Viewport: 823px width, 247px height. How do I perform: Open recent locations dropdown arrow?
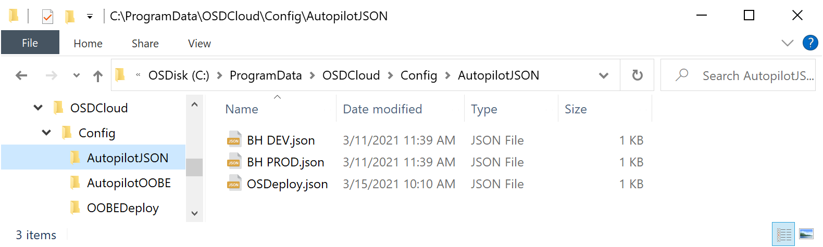[x=77, y=76]
